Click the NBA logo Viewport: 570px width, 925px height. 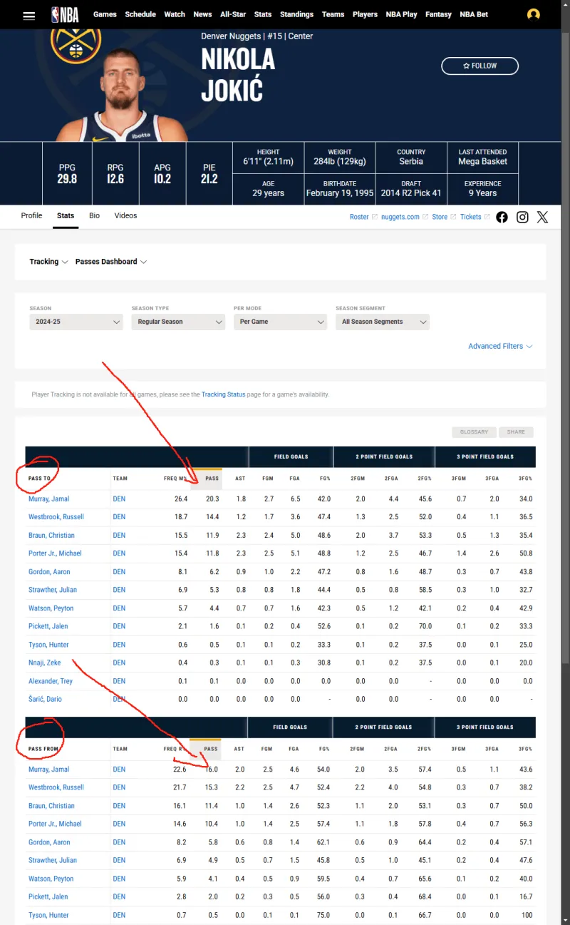click(x=65, y=14)
